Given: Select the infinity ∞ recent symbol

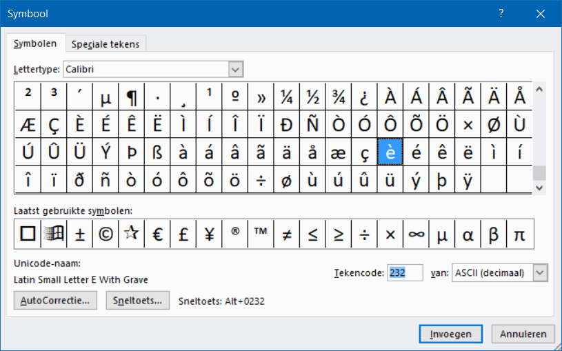Looking at the screenshot, I should tap(416, 234).
